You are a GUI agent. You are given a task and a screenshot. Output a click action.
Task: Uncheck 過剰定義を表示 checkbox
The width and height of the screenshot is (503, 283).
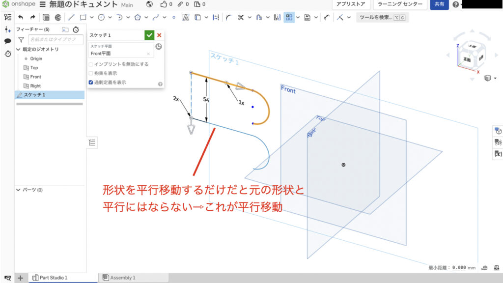point(91,83)
